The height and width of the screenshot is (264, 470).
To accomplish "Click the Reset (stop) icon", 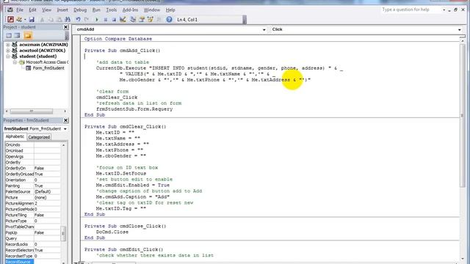I will [114, 20].
